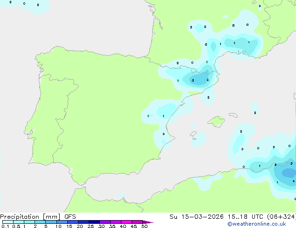
Task: Click the '0.5' legend label
Action: point(16,226)
